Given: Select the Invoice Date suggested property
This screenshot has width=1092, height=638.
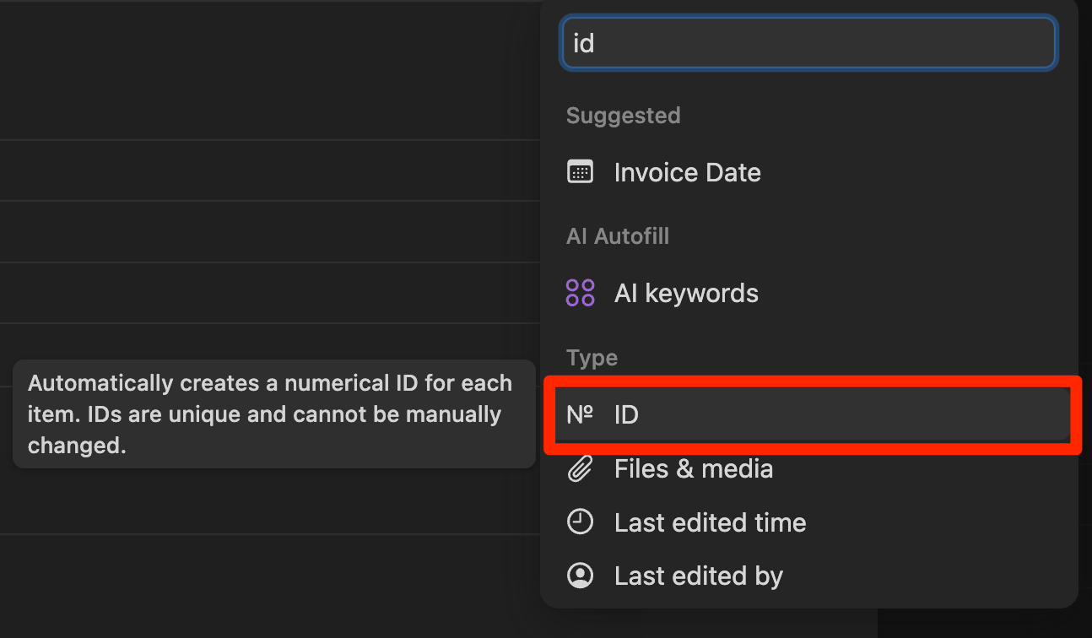Looking at the screenshot, I should pos(687,172).
